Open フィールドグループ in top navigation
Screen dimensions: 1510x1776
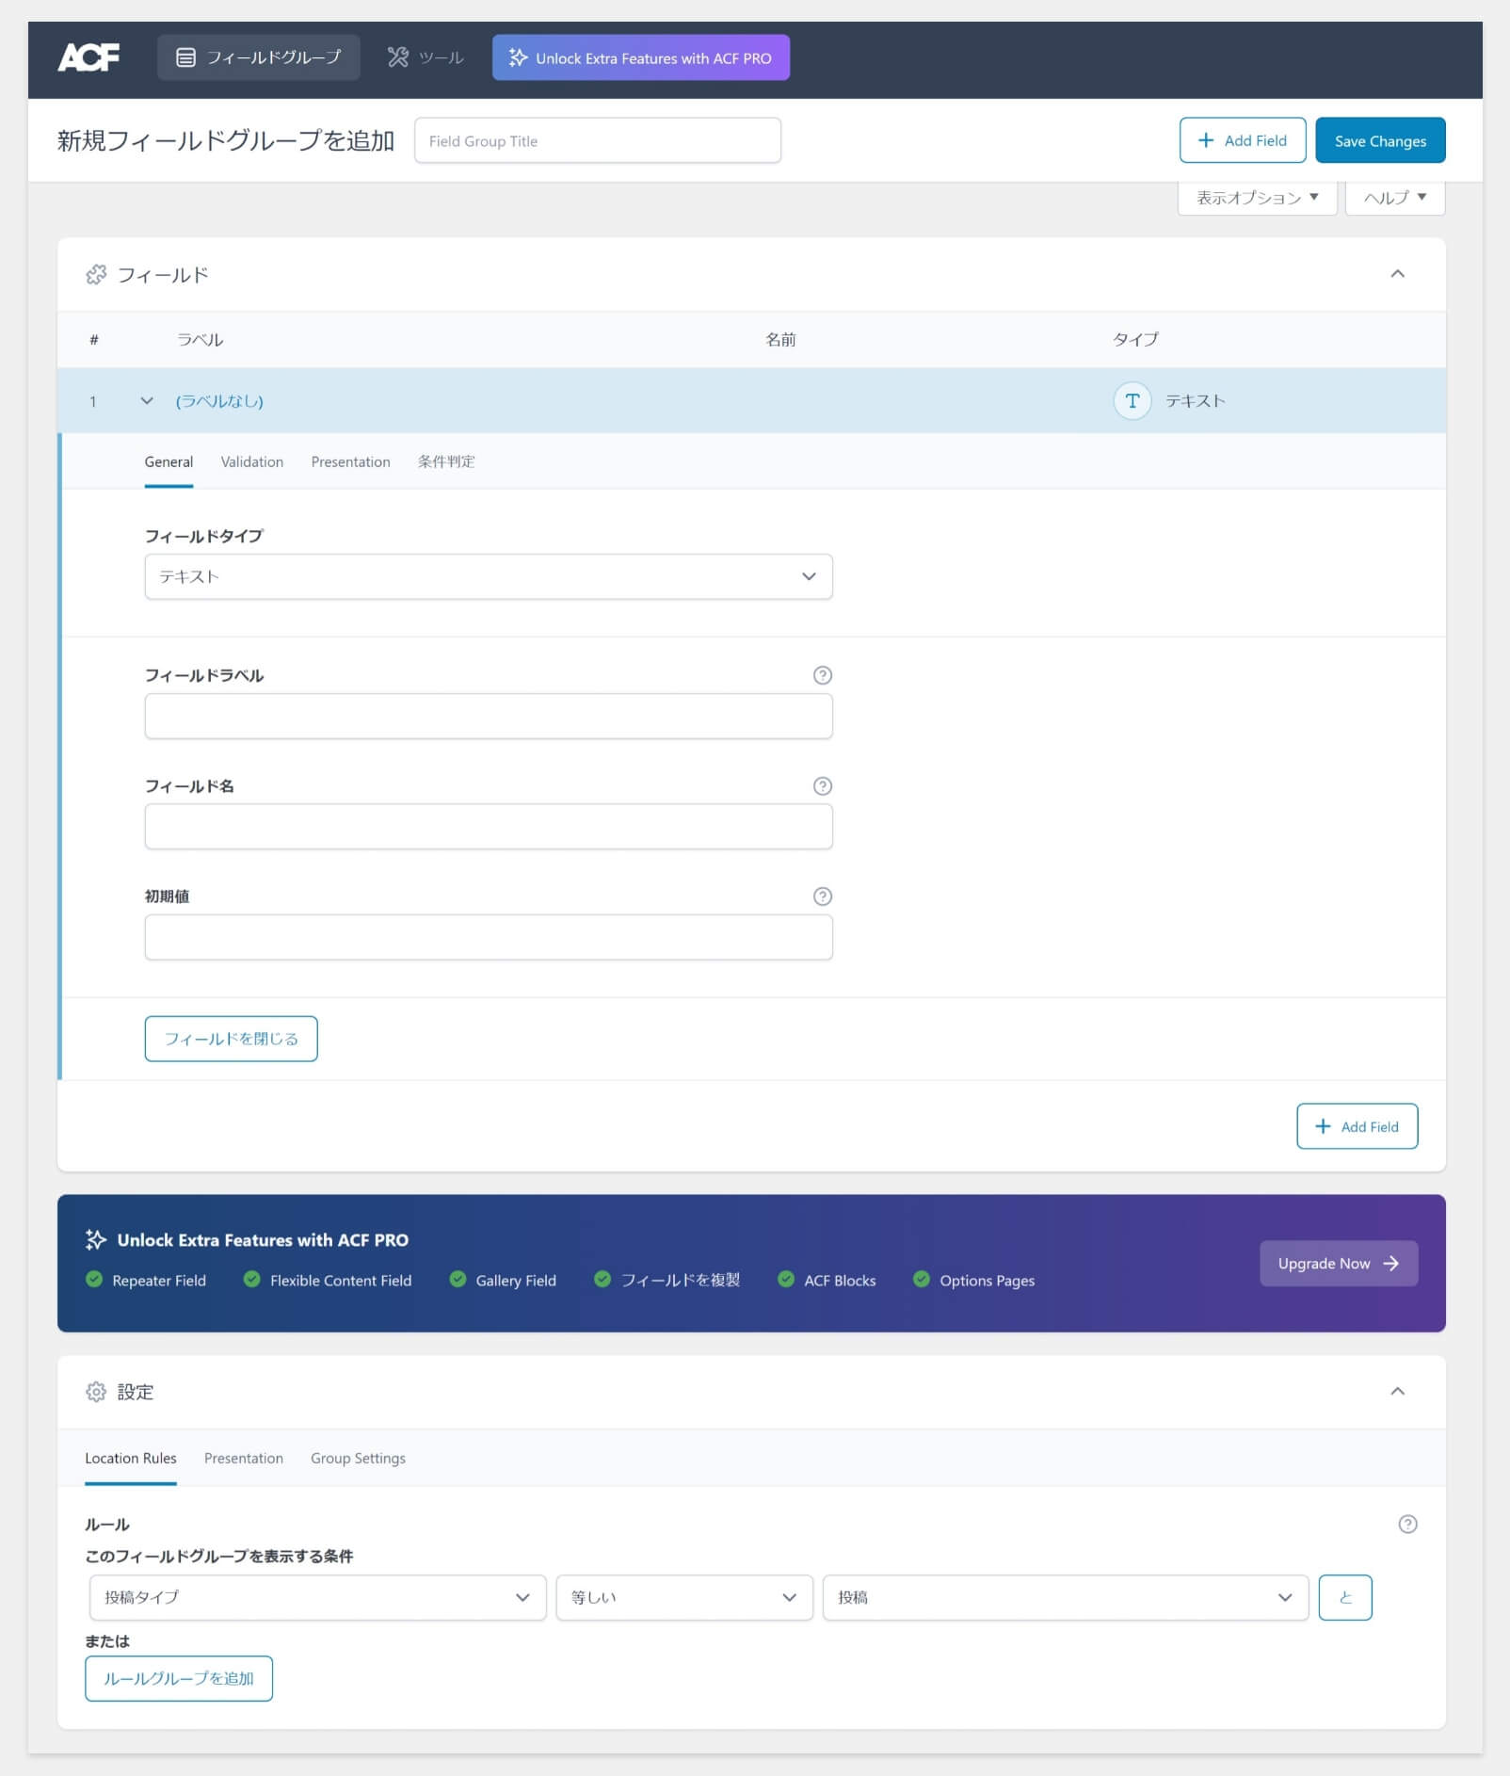(259, 57)
